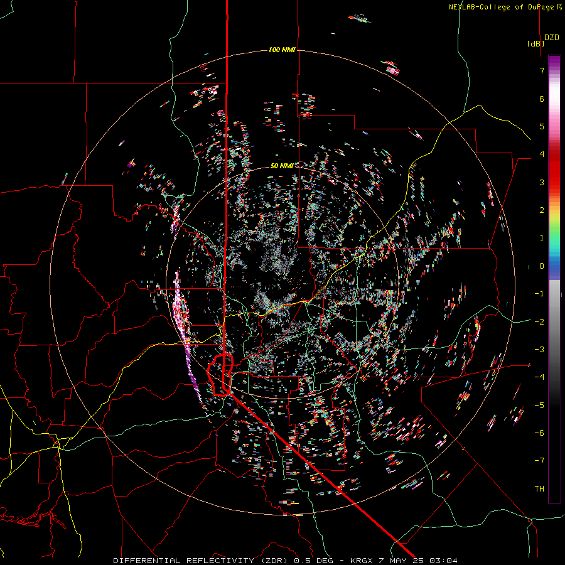
Task: Click the 6 dB value on the color scale
Action: 542,99
